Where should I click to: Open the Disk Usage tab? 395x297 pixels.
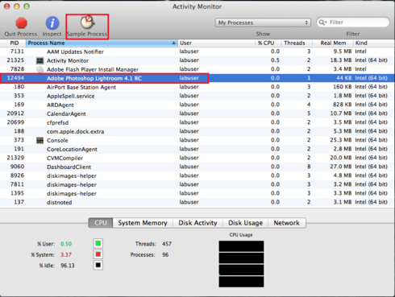pos(245,223)
